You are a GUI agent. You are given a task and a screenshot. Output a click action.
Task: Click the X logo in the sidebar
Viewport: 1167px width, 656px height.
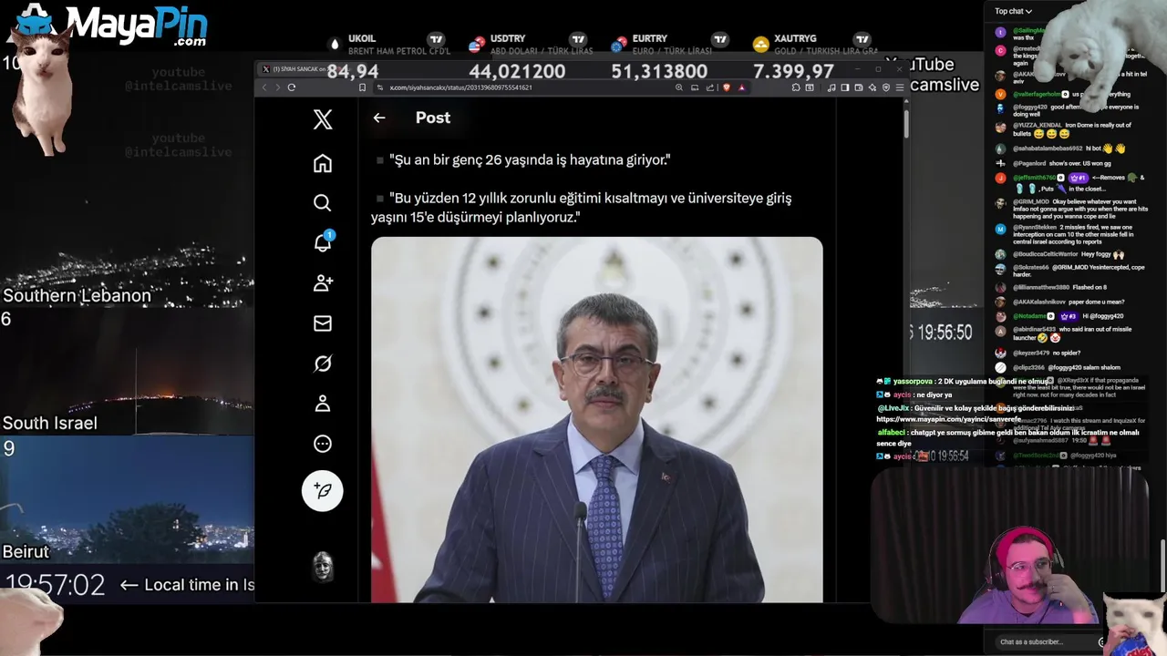[x=323, y=119]
